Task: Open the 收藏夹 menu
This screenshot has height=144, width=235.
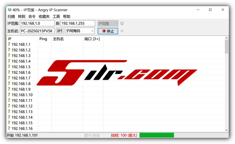Action: [44, 16]
